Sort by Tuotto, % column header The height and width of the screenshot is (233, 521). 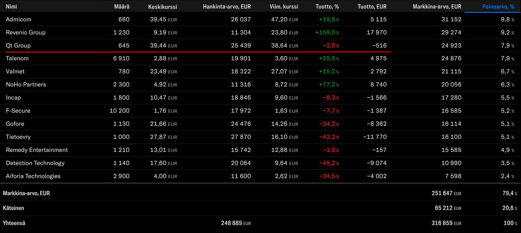point(327,7)
